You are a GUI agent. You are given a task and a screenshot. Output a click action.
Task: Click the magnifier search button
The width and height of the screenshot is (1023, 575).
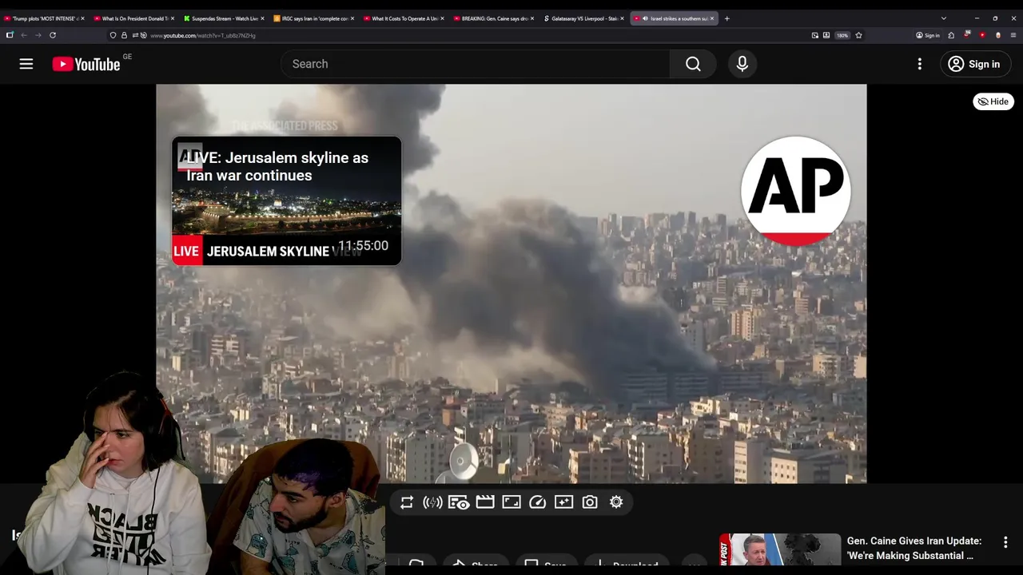(x=693, y=64)
